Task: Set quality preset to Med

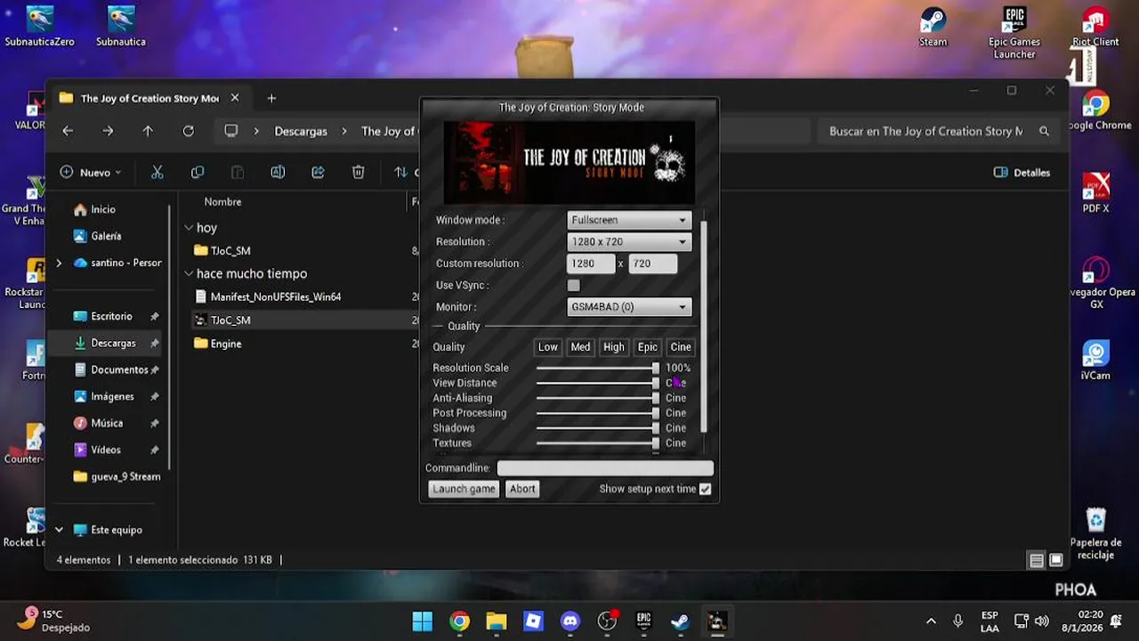Action: click(580, 347)
